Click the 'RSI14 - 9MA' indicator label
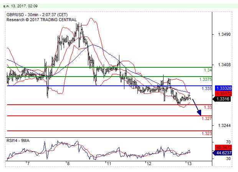The height and width of the screenshot is (172, 238). coord(18,141)
